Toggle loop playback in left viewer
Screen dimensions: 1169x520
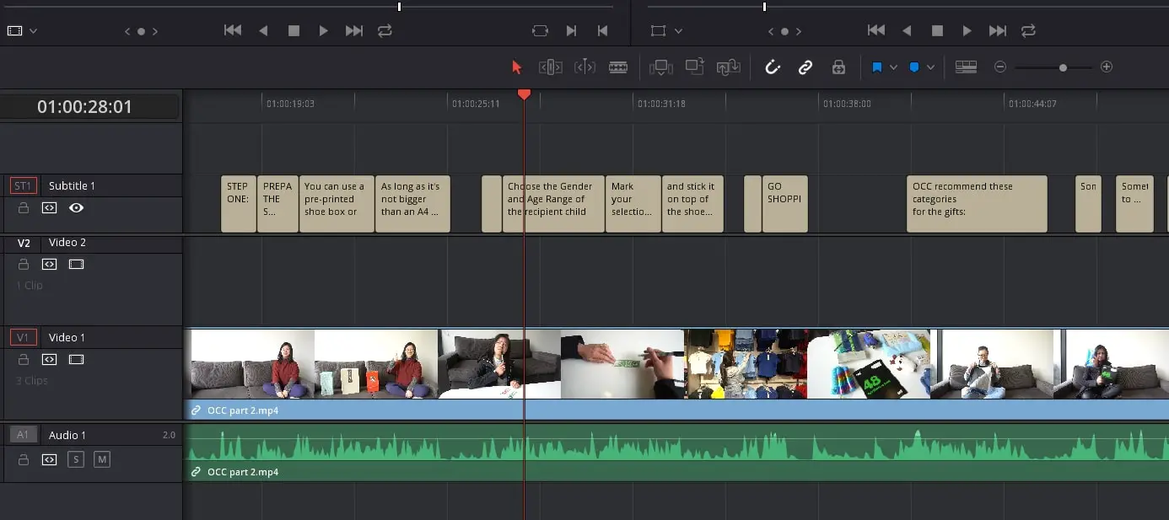385,30
